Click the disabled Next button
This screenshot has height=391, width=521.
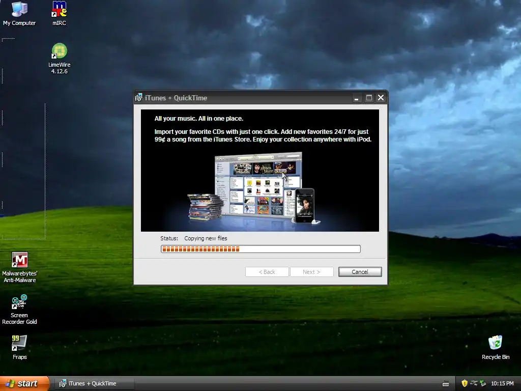[311, 272]
